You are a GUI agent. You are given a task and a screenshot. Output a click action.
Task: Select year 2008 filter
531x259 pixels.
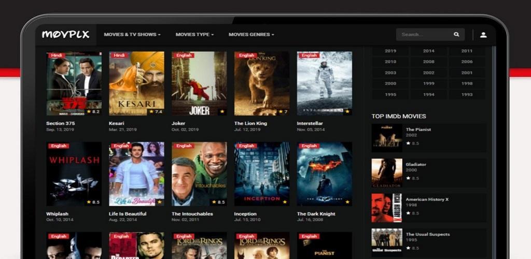pos(429,62)
